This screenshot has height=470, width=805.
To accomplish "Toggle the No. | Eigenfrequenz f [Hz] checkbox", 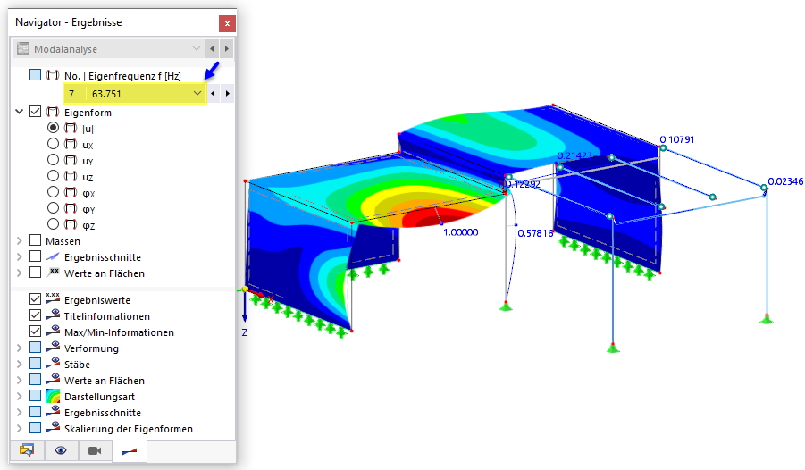I will click(35, 75).
